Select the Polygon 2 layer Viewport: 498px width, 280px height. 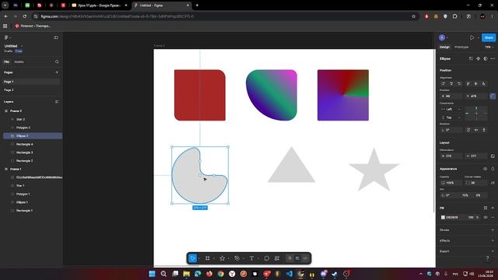[x=23, y=128]
